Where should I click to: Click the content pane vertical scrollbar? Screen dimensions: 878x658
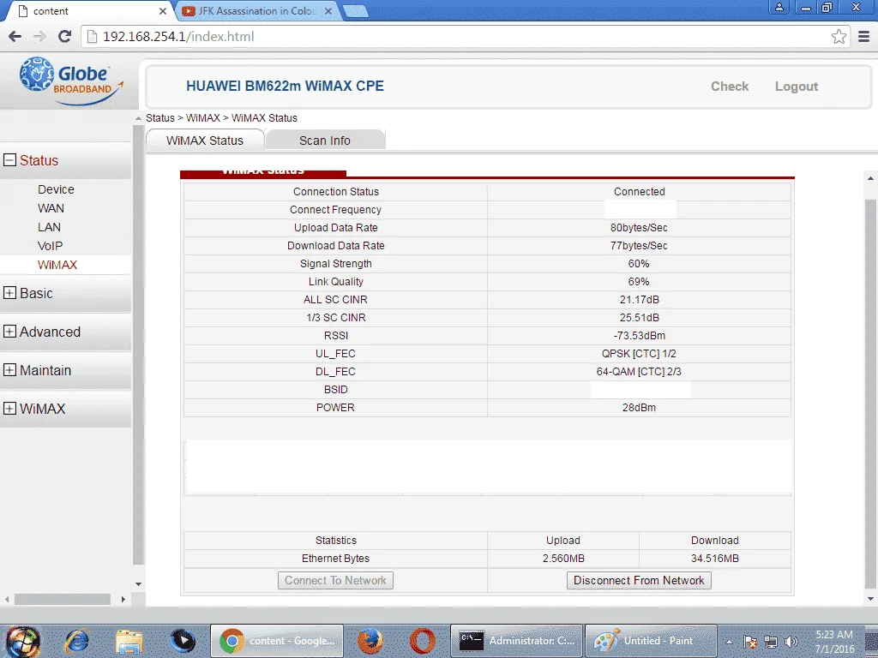[870, 394]
